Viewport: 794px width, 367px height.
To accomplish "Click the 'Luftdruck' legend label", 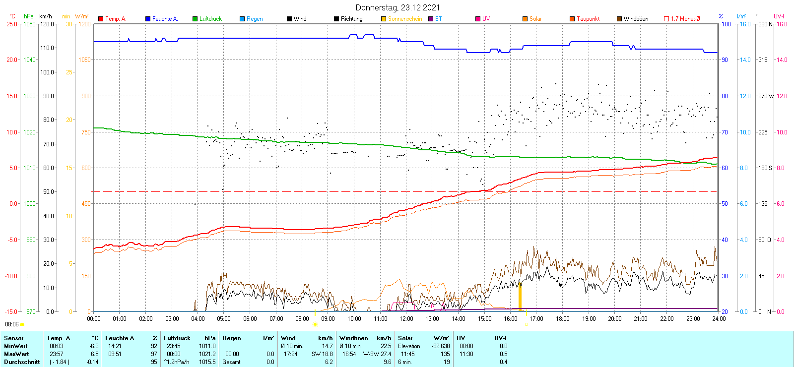I will coord(210,19).
